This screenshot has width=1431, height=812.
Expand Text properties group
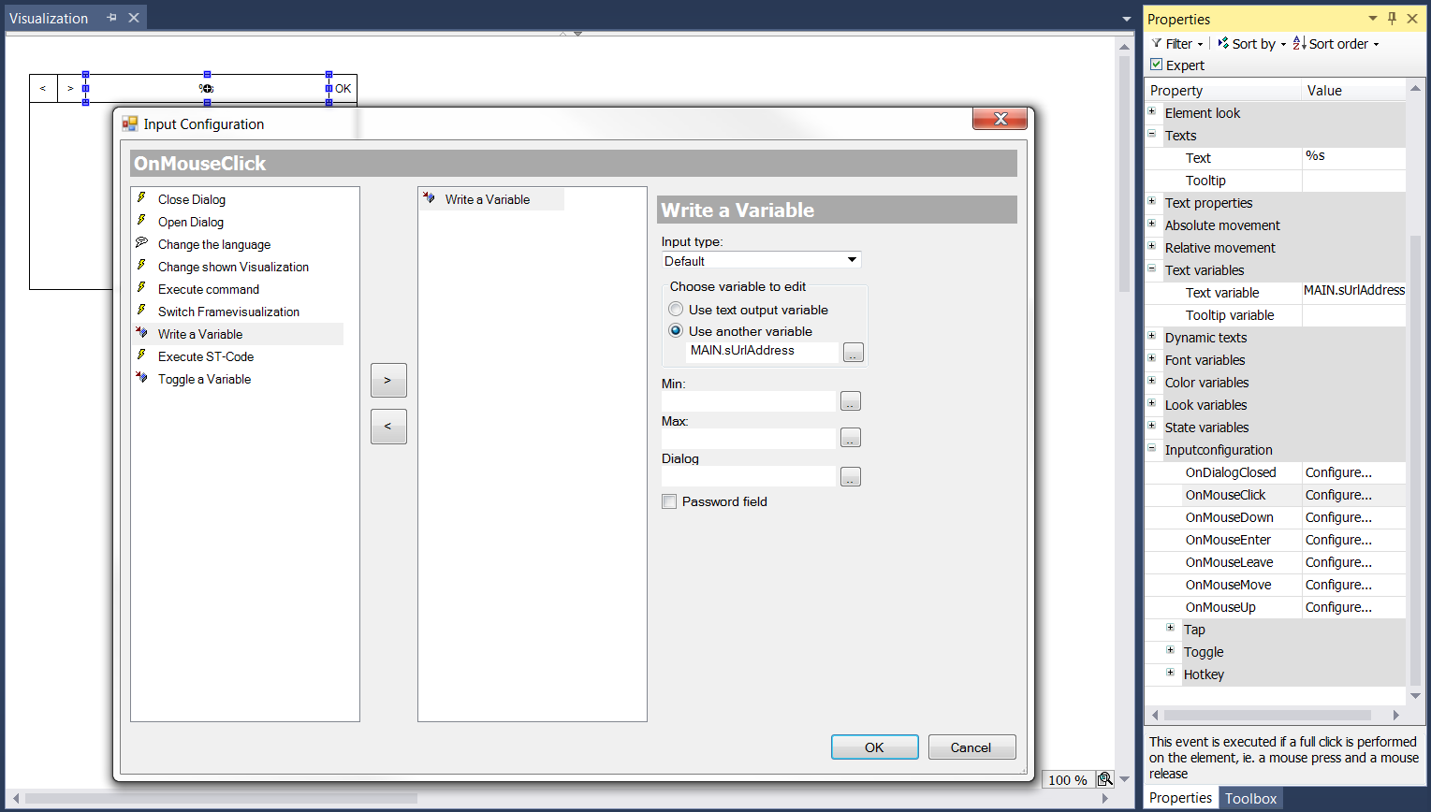pyautogui.click(x=1152, y=202)
